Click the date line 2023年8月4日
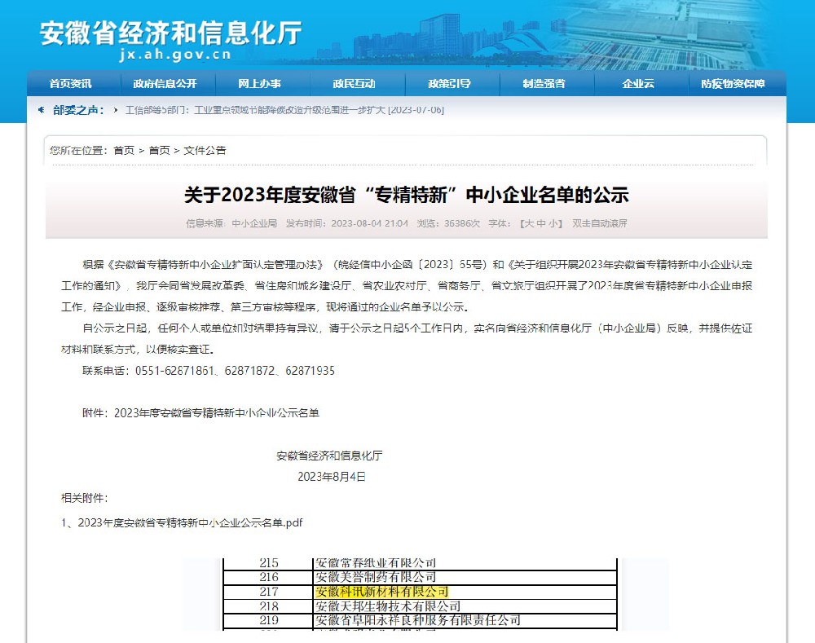The height and width of the screenshot is (643, 815). (332, 477)
